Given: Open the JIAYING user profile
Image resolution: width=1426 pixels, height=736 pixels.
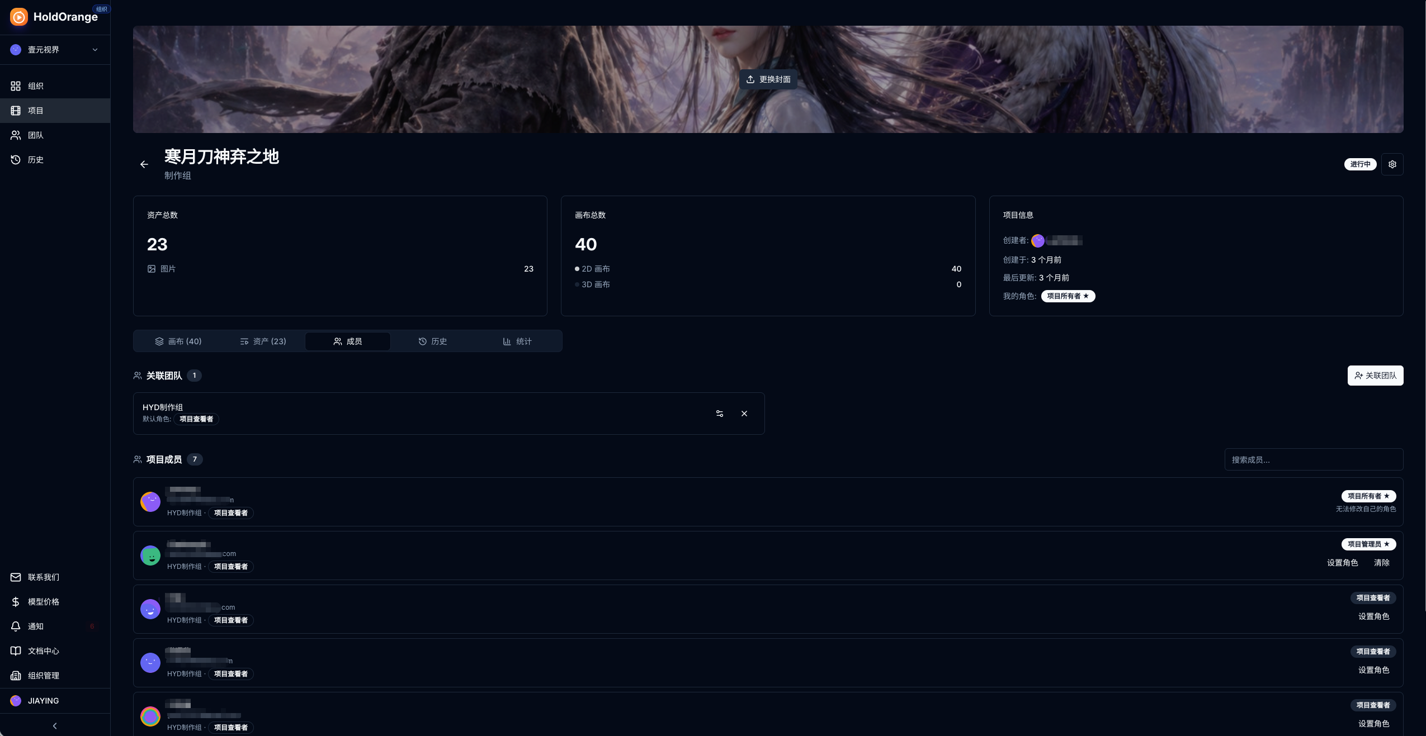Looking at the screenshot, I should pos(55,701).
